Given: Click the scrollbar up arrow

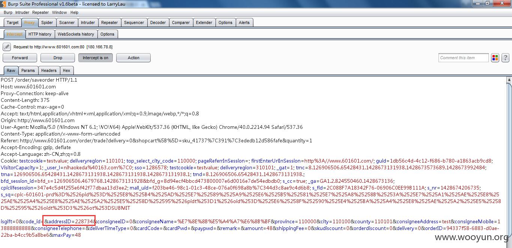Looking at the screenshot, I should (x=509, y=79).
